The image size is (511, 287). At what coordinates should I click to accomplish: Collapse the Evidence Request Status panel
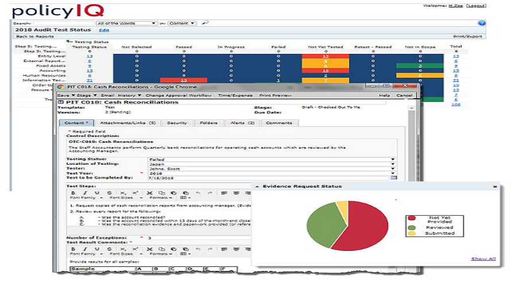tap(495, 187)
